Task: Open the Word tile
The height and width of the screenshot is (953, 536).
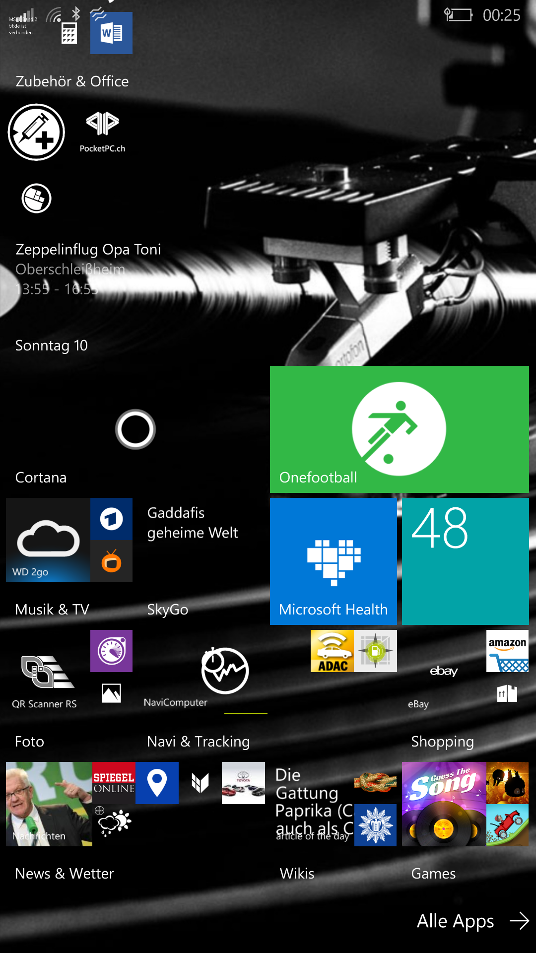Action: 111,33
